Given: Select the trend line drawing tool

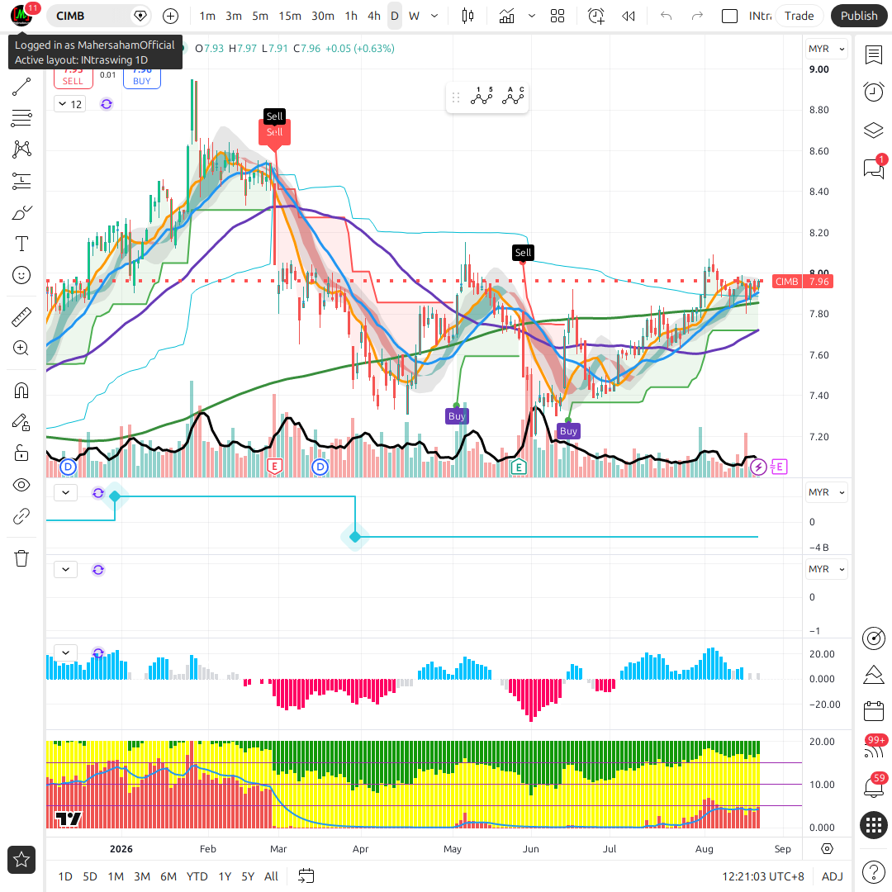Looking at the screenshot, I should click(21, 87).
